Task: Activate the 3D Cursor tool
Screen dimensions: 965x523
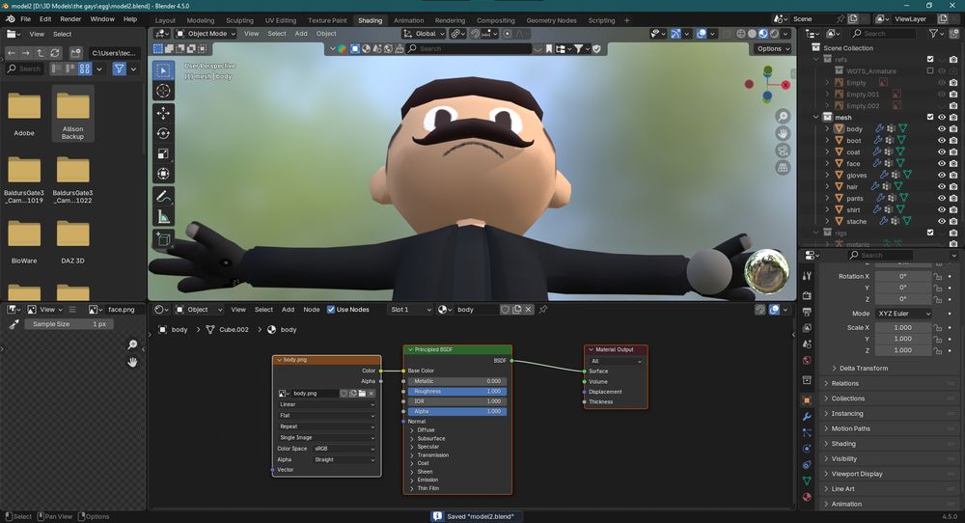Action: (x=163, y=91)
